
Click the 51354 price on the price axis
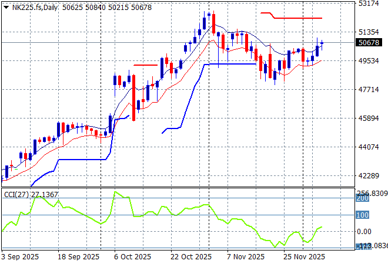368,32
